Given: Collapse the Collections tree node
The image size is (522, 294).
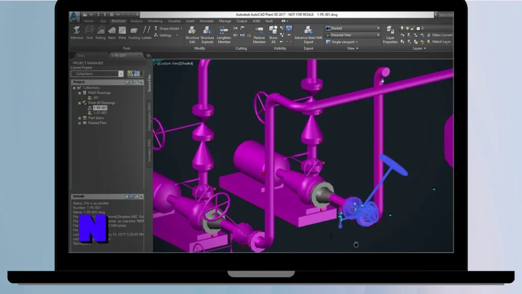Looking at the screenshot, I should (74, 88).
